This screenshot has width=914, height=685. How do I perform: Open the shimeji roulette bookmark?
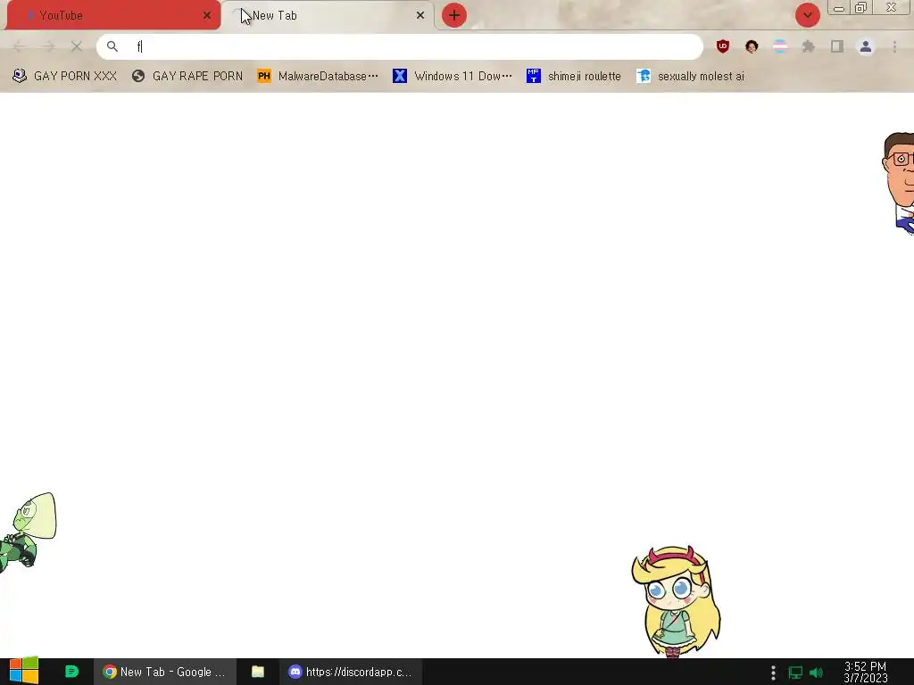(574, 77)
